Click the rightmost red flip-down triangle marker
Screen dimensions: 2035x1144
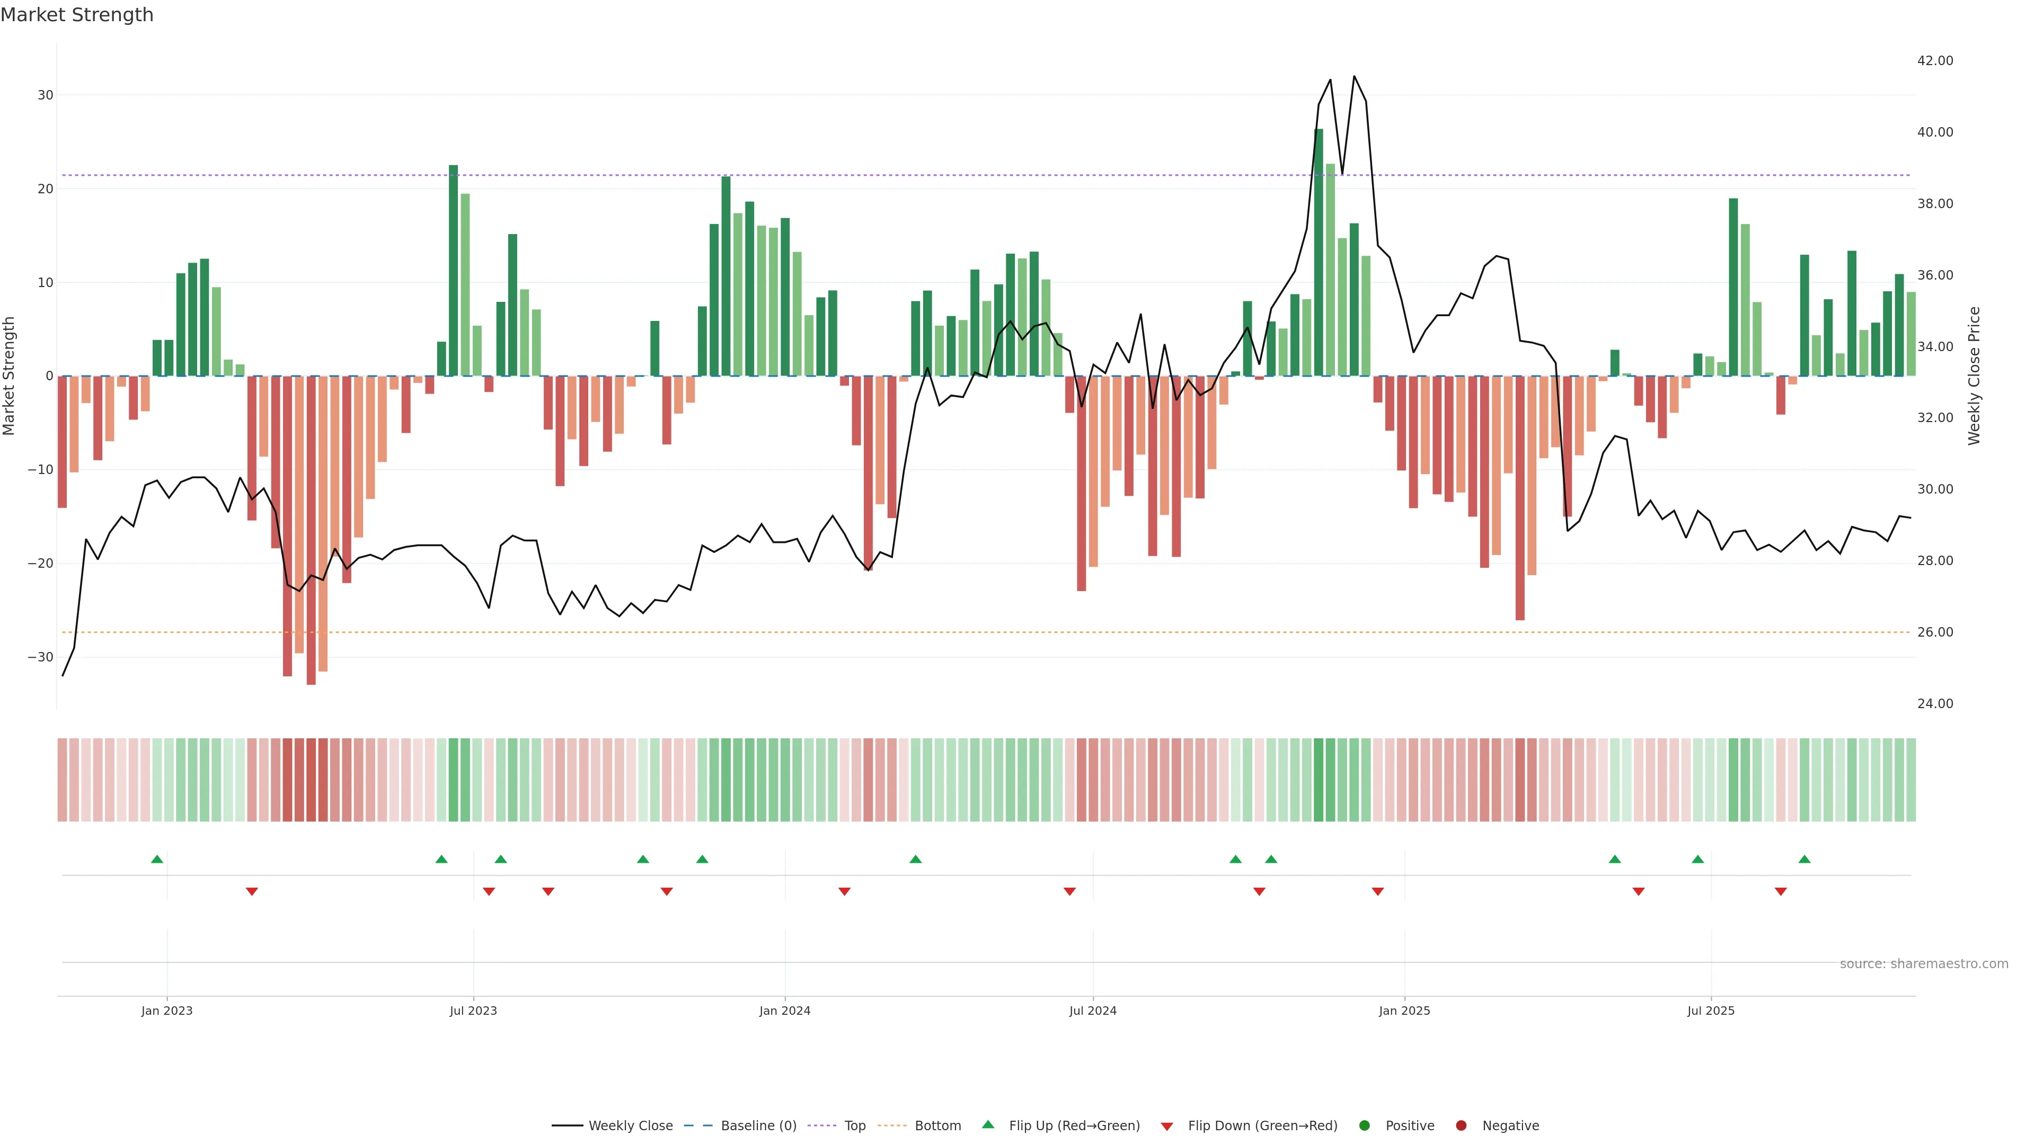click(x=1781, y=891)
